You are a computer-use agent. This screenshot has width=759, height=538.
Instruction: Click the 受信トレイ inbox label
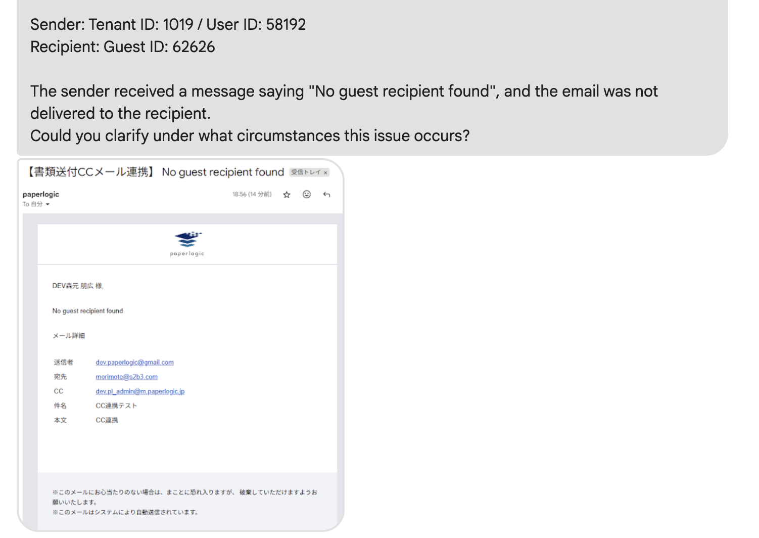305,172
